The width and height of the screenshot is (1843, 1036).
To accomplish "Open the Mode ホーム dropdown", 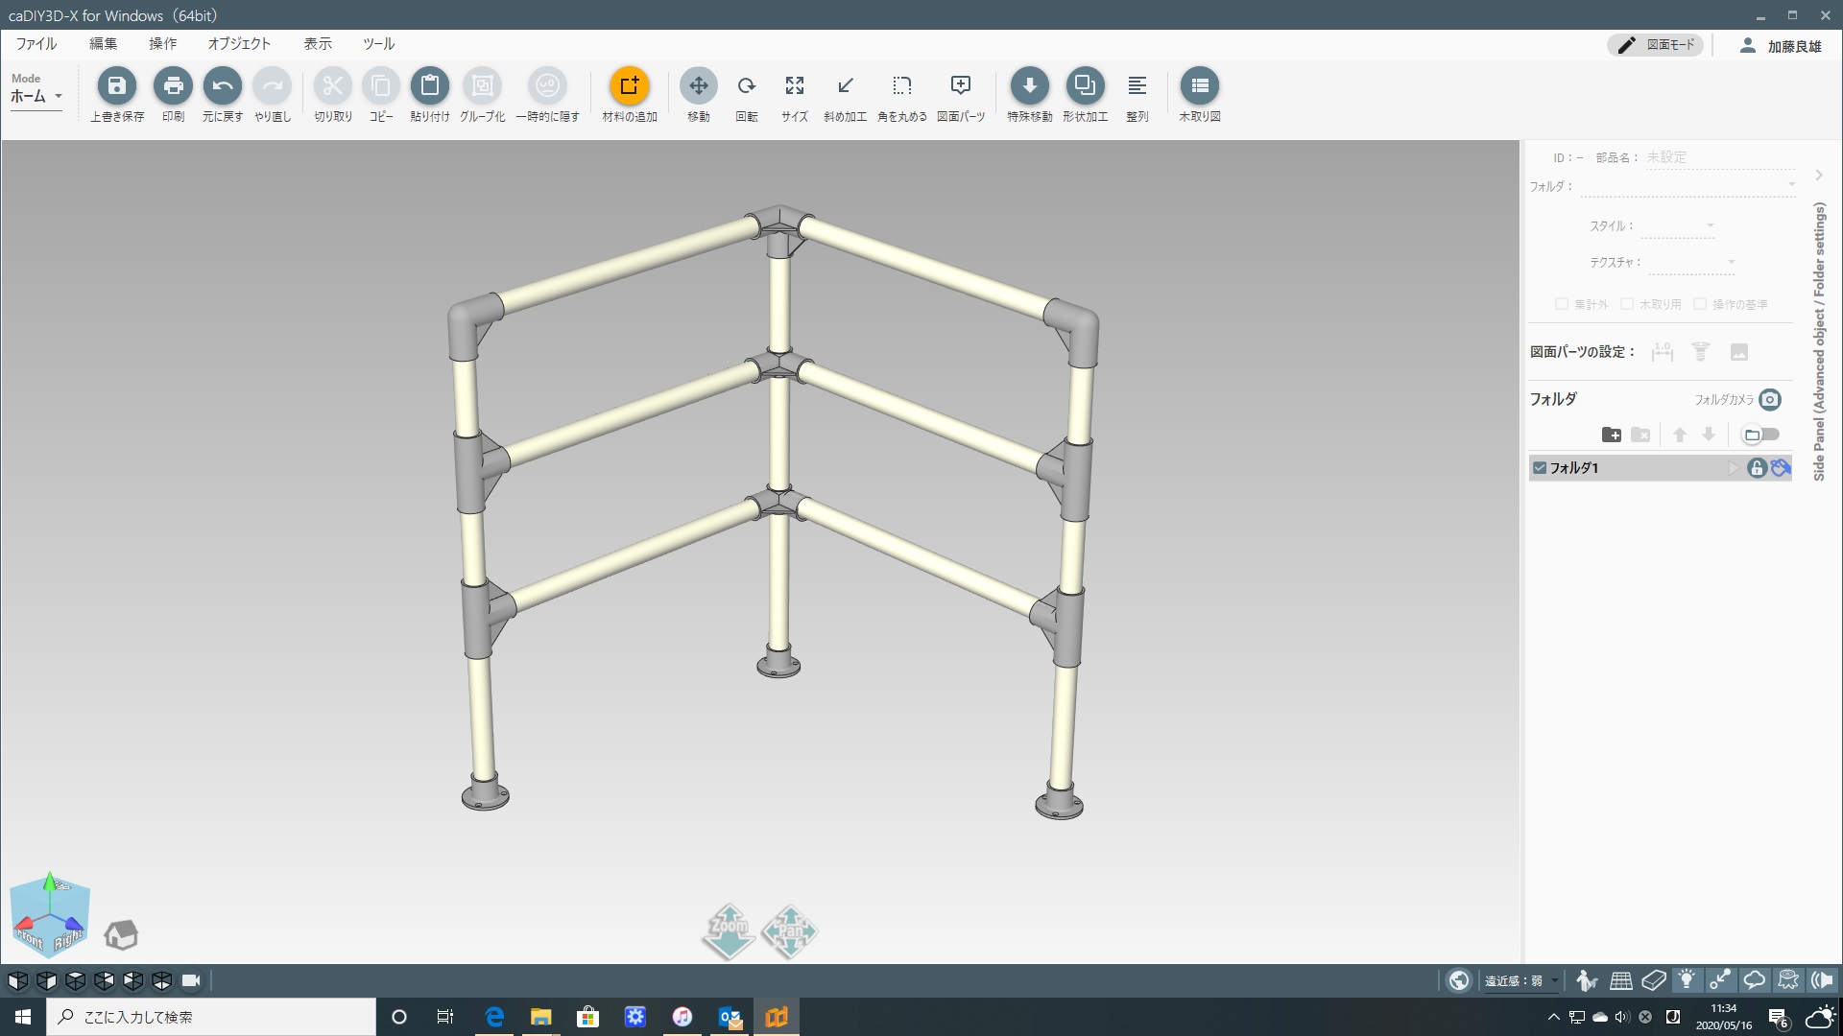I will point(36,96).
